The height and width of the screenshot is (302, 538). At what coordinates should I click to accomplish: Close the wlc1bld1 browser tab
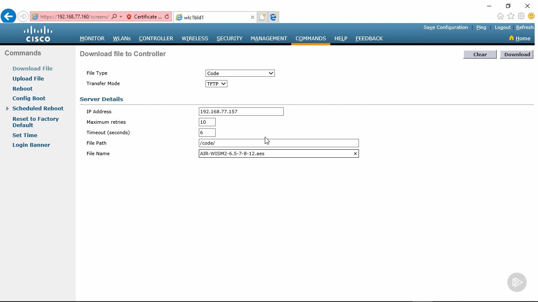point(252,17)
